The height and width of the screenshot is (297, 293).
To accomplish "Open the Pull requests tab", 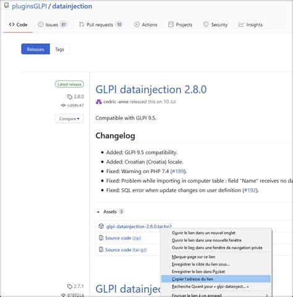I will coord(101,25).
